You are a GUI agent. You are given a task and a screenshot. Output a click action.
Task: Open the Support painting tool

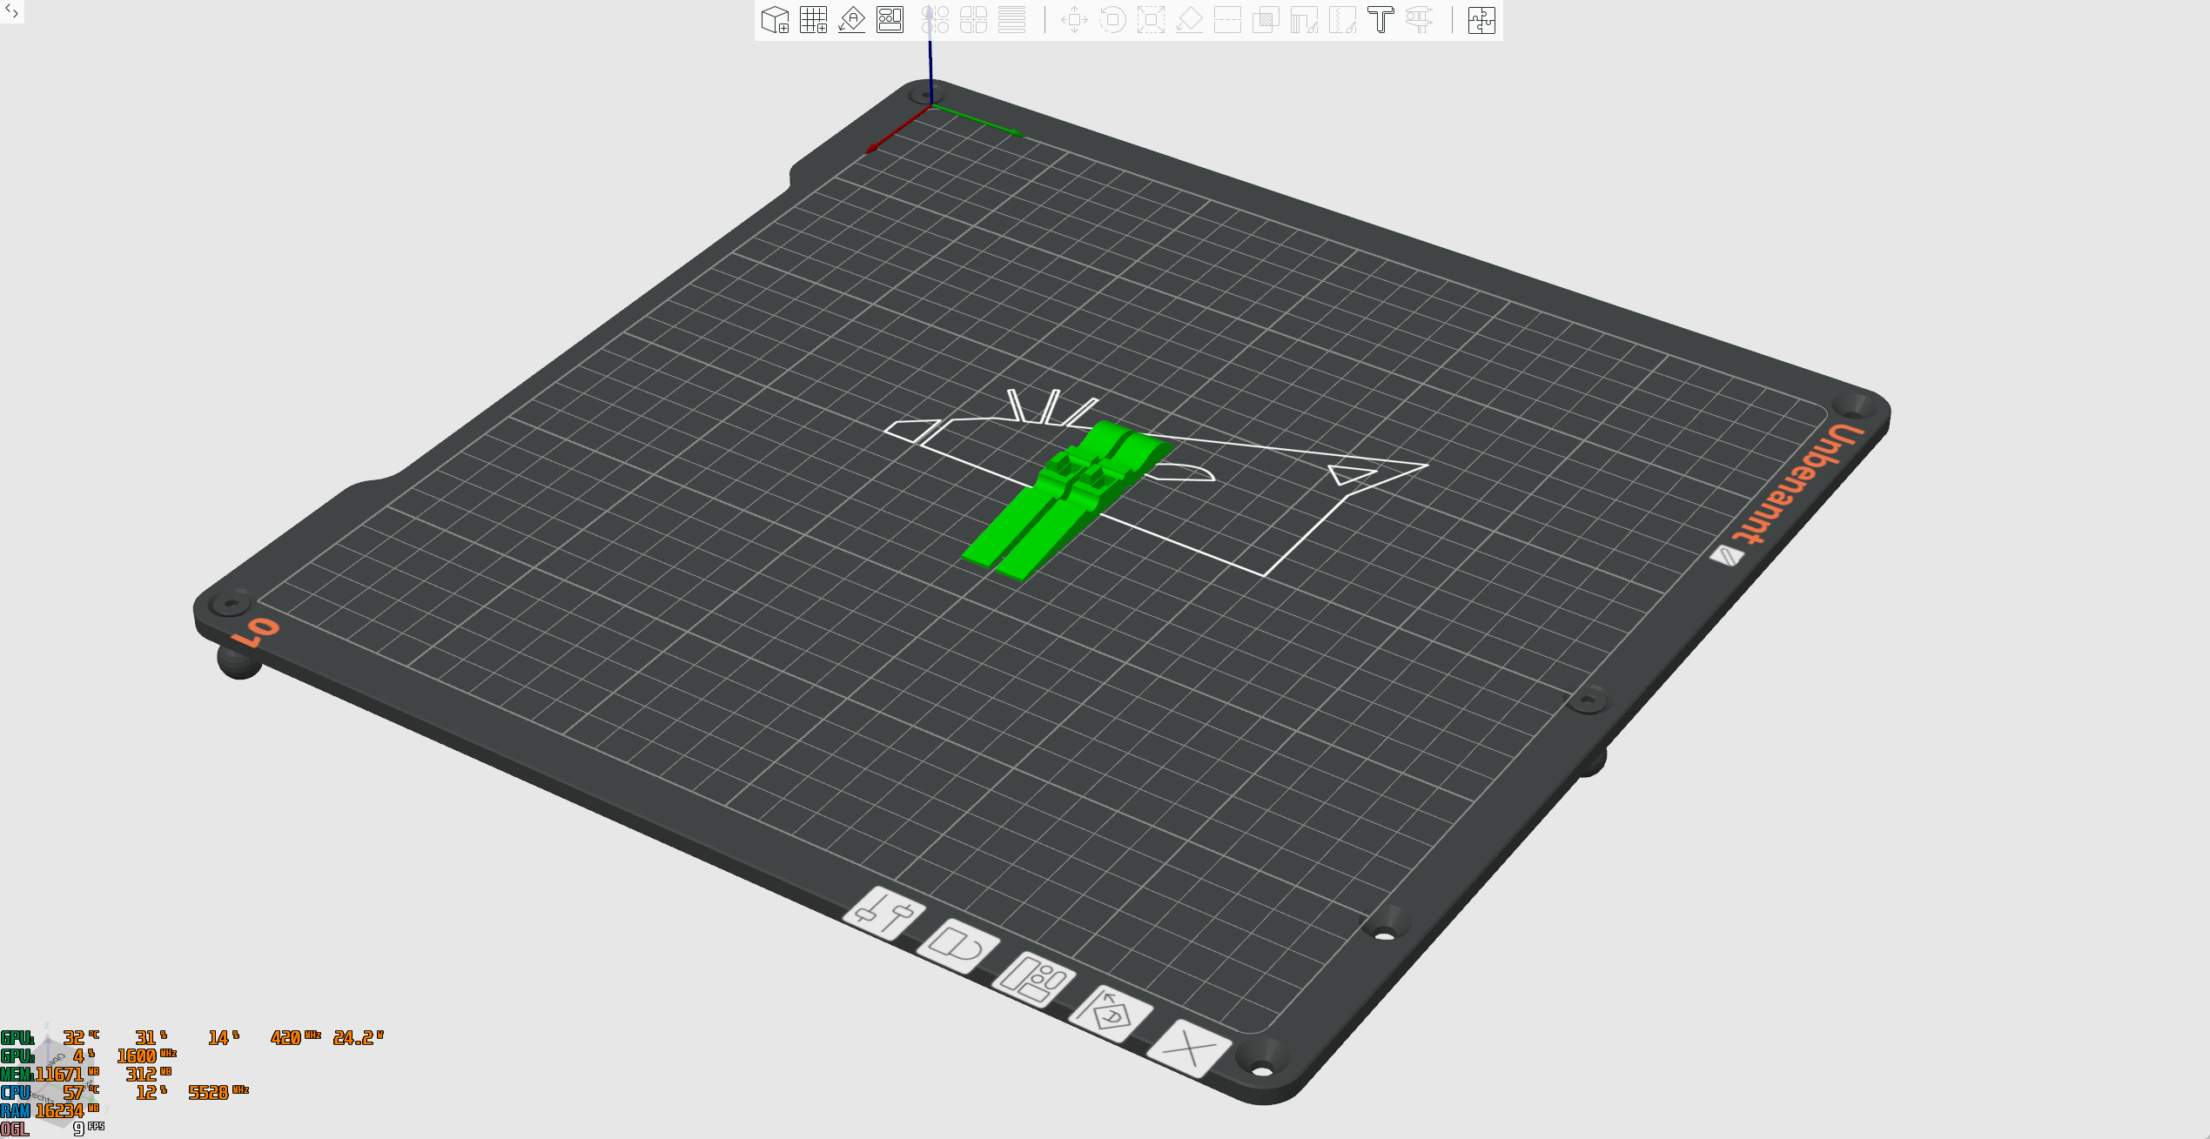tap(1304, 20)
